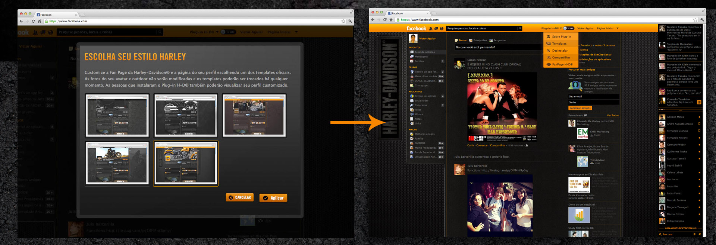The width and height of the screenshot is (716, 245).
Task: Click the home icon in right browser toolbar
Action: pos(391,20)
